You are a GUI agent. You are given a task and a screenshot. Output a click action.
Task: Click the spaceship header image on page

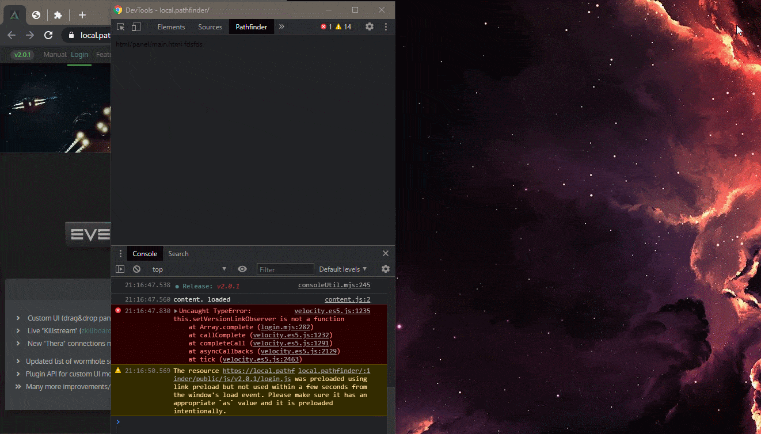[55, 108]
